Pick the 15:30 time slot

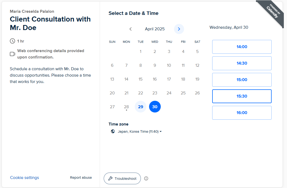pyautogui.click(x=242, y=96)
